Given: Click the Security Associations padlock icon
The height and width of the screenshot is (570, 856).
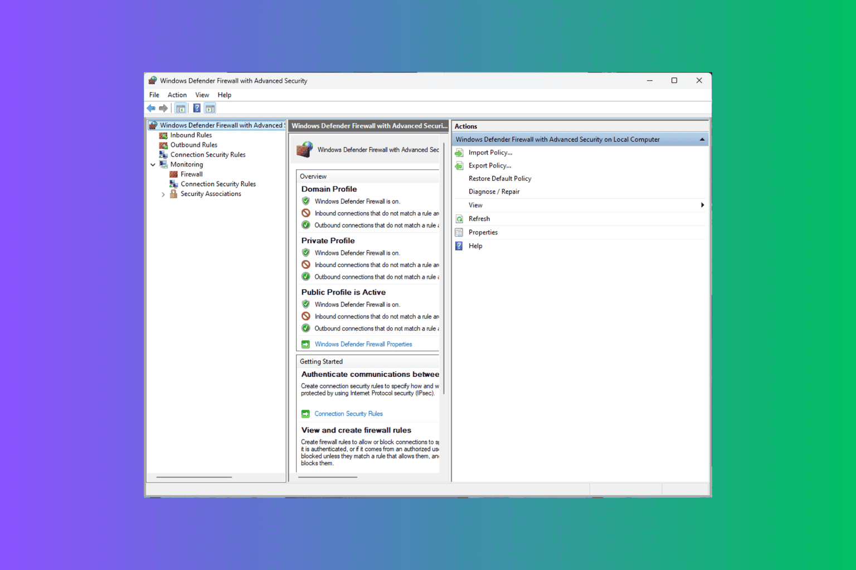Looking at the screenshot, I should (173, 194).
